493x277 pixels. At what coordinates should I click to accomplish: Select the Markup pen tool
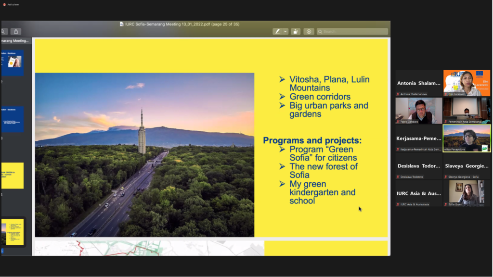[x=278, y=31]
